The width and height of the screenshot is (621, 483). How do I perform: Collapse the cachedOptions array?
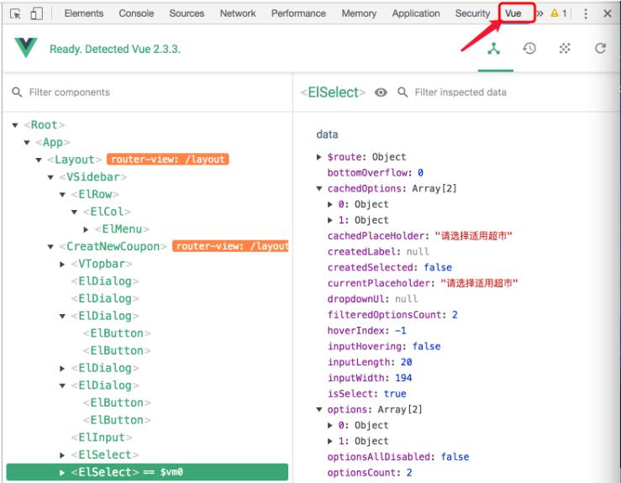(x=319, y=189)
